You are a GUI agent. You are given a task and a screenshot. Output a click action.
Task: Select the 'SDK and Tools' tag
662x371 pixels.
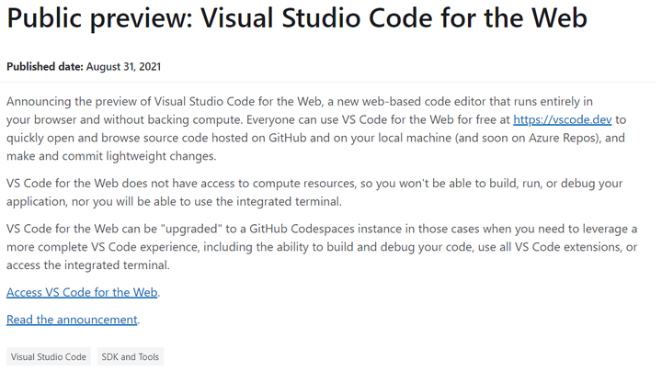pos(130,356)
